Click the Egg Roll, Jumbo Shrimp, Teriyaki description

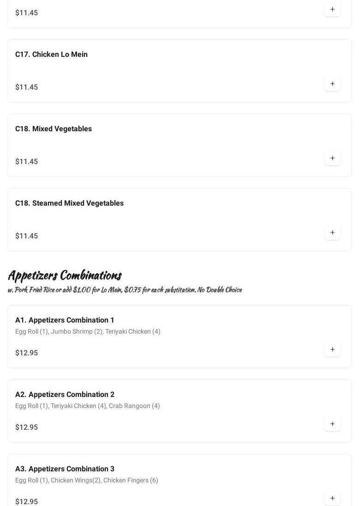[88, 332]
